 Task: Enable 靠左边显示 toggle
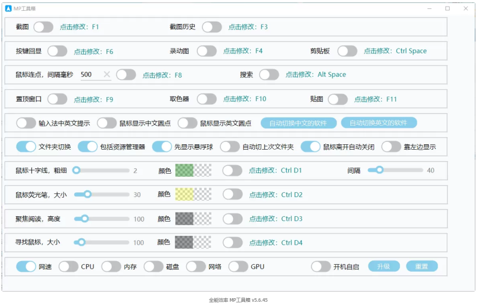click(391, 147)
